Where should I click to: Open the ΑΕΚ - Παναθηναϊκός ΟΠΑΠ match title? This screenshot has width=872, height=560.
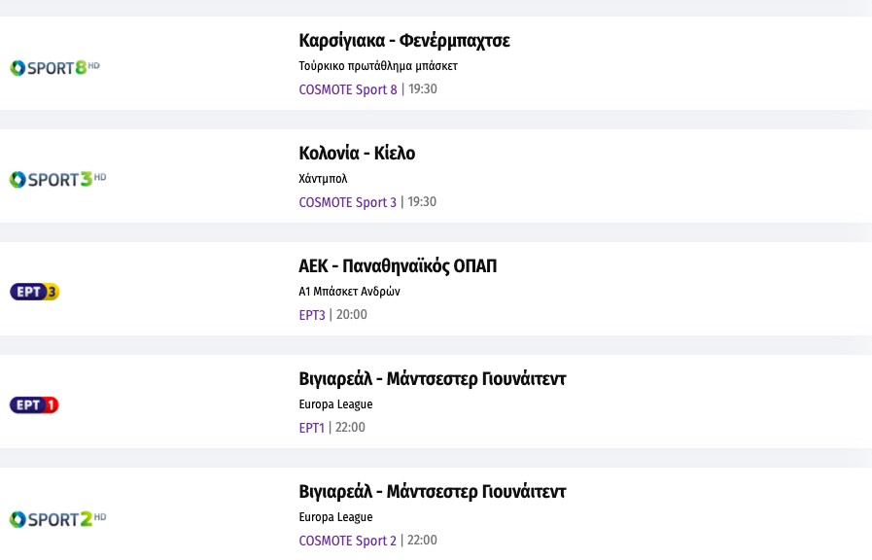[x=398, y=266]
